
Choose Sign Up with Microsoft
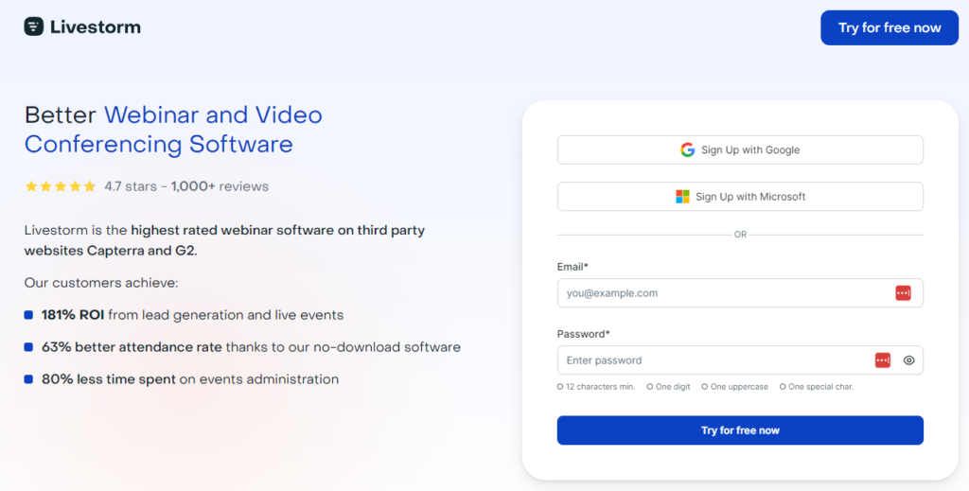pos(740,197)
